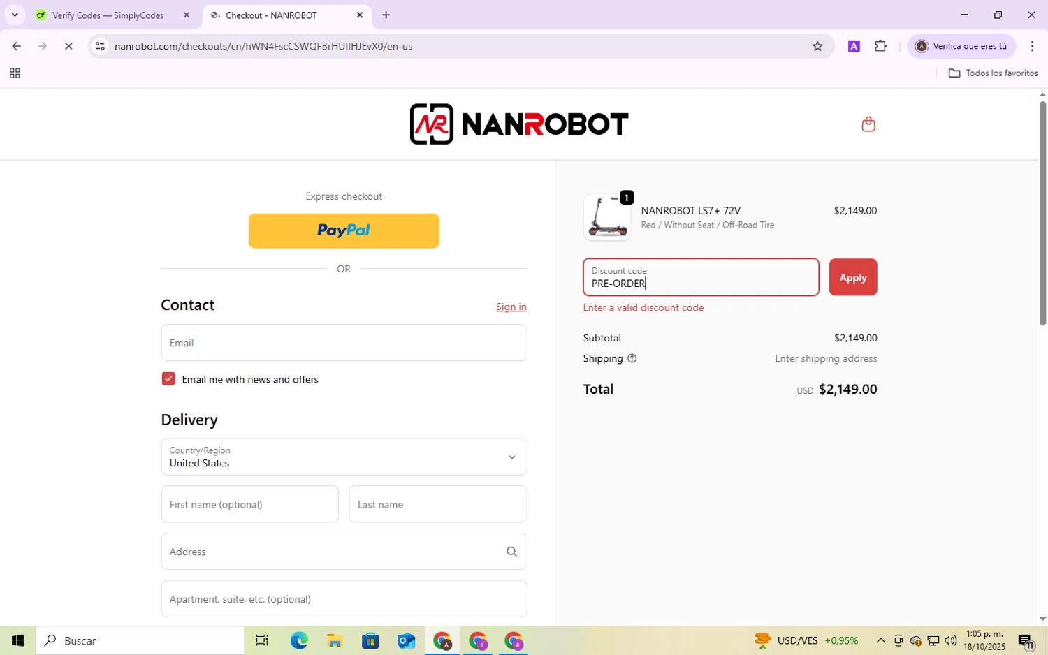Click the NANROBOT LS7+ scooter thumbnail
1048x655 pixels.
click(607, 216)
